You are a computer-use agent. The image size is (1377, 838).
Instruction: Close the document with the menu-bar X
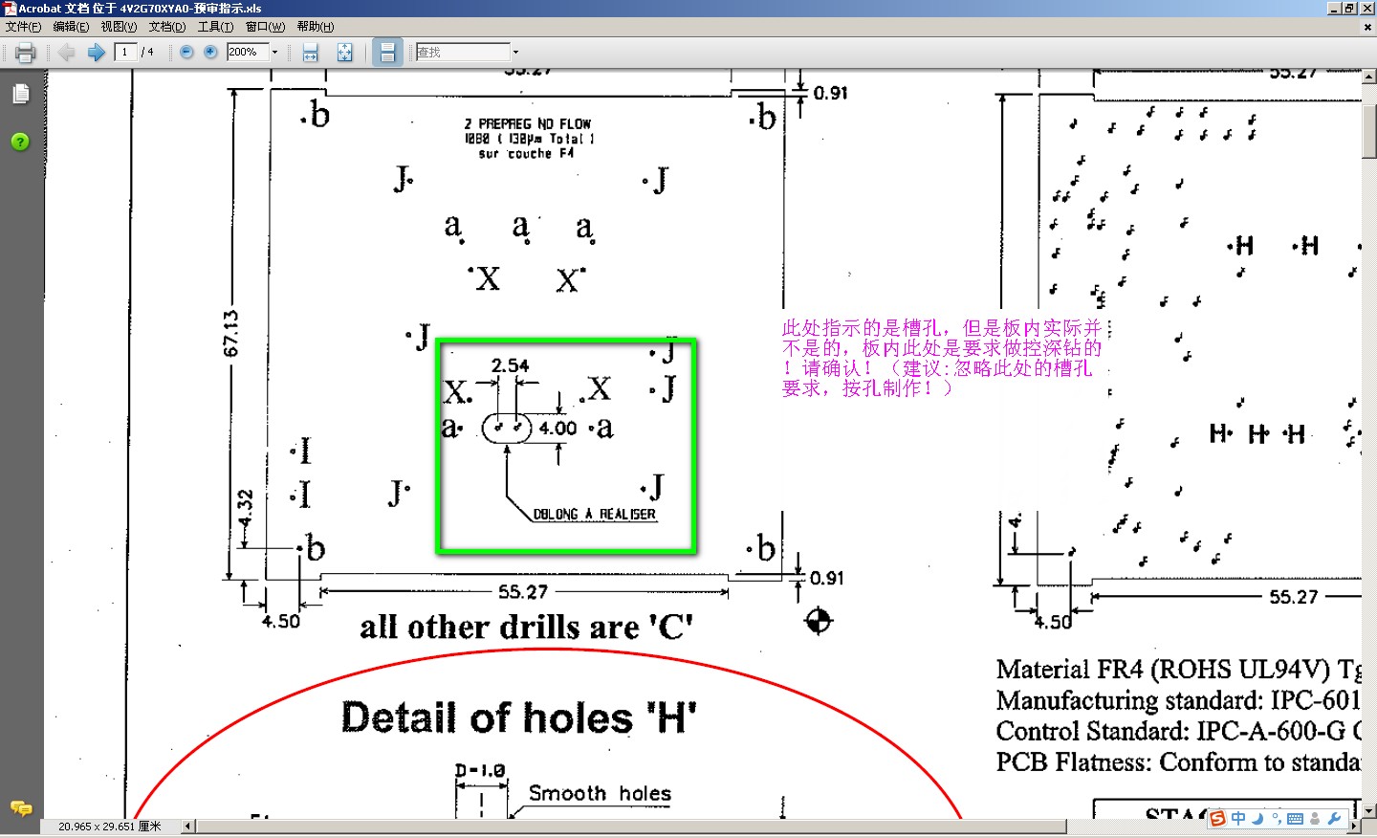point(1367,27)
